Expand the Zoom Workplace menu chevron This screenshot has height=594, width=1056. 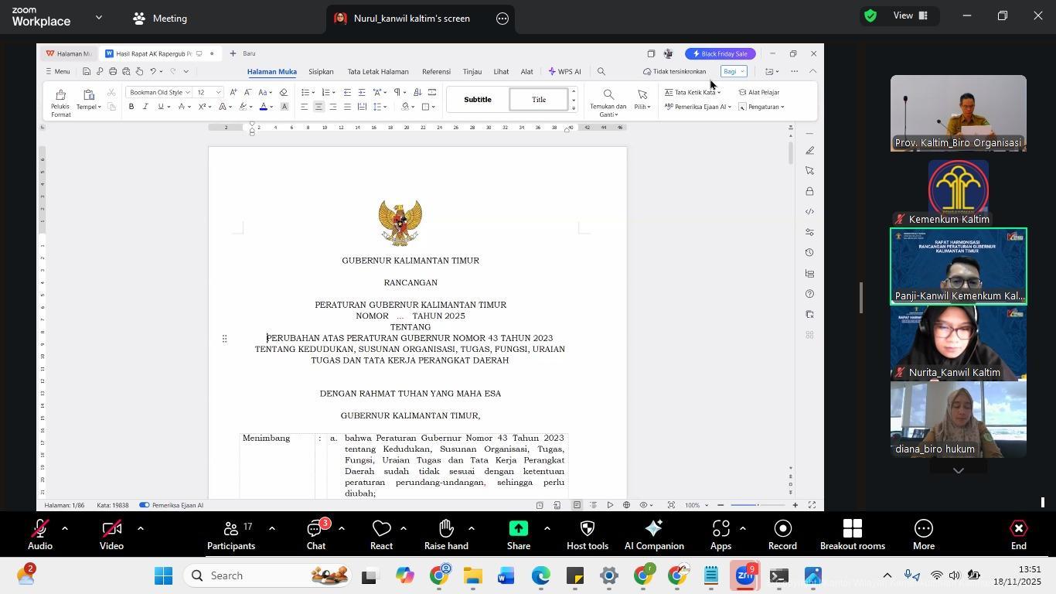(98, 17)
